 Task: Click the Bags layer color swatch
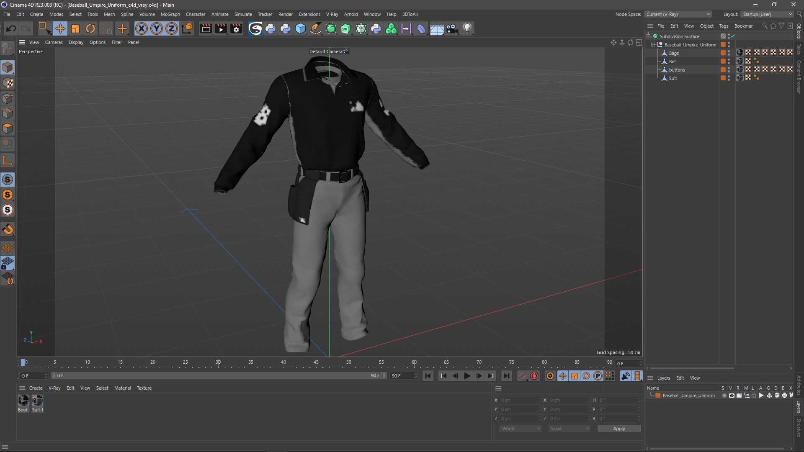pos(723,53)
